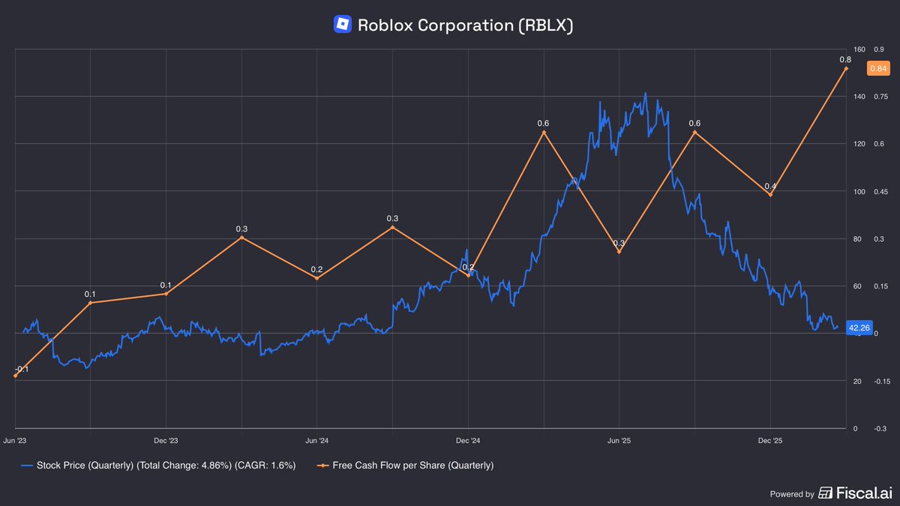The image size is (900, 506).
Task: Select the Jun '25 x-axis label
Action: [x=619, y=441]
